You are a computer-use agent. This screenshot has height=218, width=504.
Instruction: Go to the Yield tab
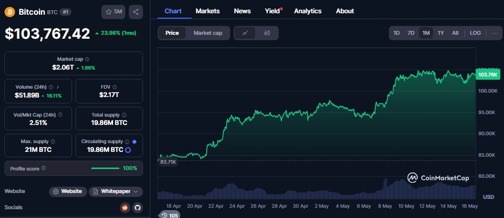coord(272,11)
